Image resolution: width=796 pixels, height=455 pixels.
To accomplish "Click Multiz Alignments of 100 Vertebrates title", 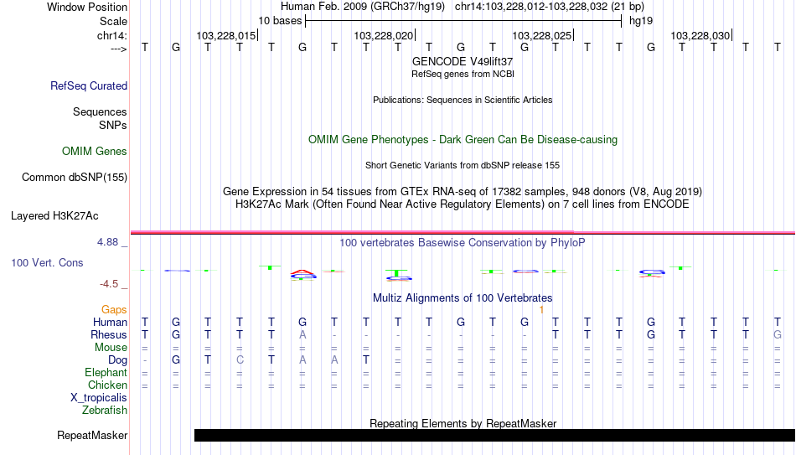I will pyautogui.click(x=463, y=298).
